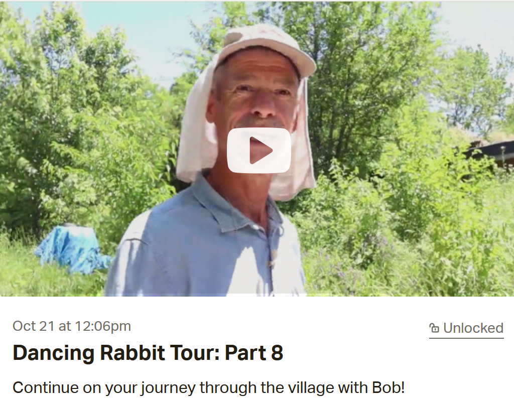Screen dimensions: 514x400
Task: Click the white cloth hanging from the cap
Action: tap(197, 131)
